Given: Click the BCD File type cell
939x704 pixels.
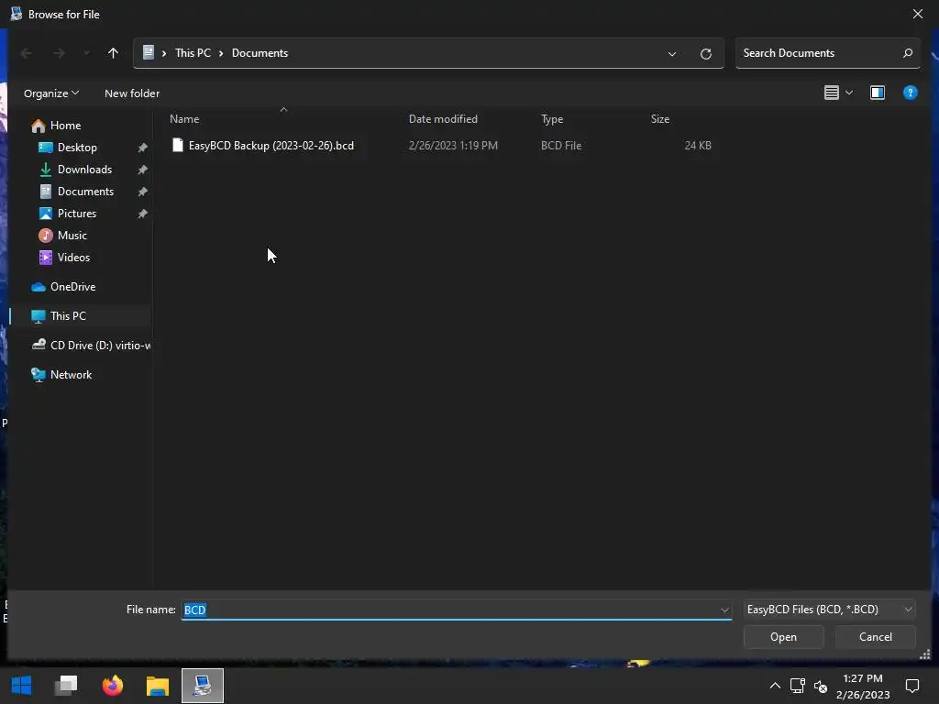Looking at the screenshot, I should click(x=561, y=146).
